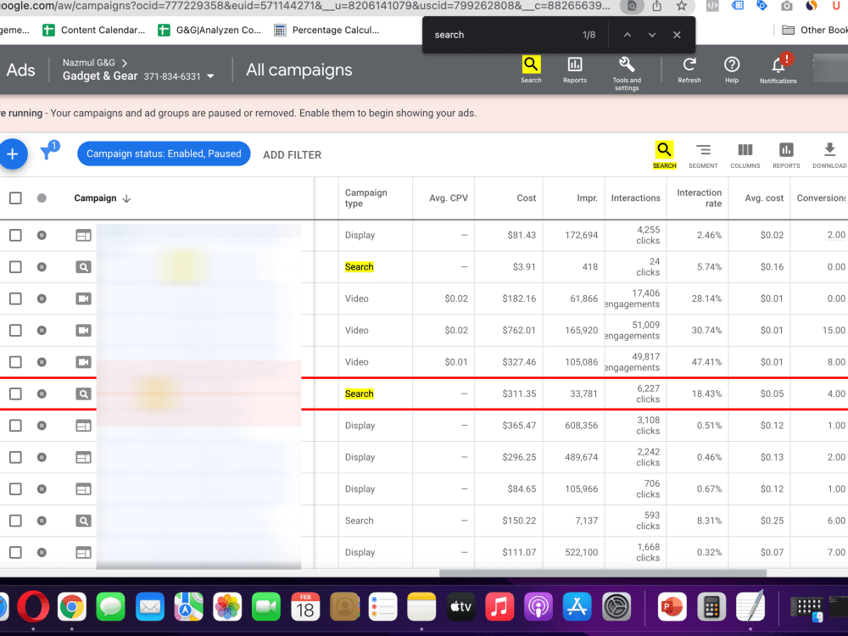Click the Impr. column header
This screenshot has height=636, width=848.
coord(588,198)
